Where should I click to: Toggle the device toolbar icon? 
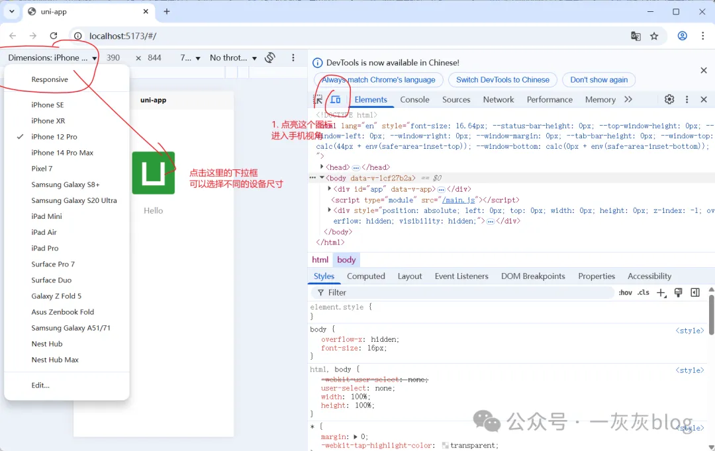336,100
